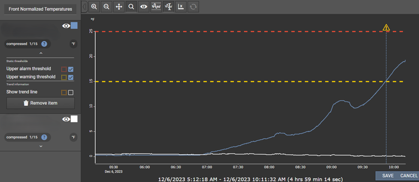The height and width of the screenshot is (182, 419).
Task: Expand the second item's settings with down chevron
Action: (40, 146)
